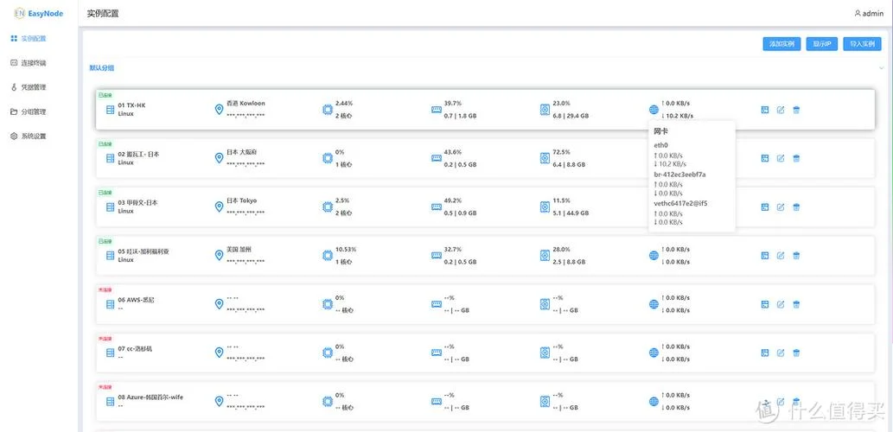
Task: Click the location pin beside 日本 Tokyo
Action: click(x=219, y=207)
